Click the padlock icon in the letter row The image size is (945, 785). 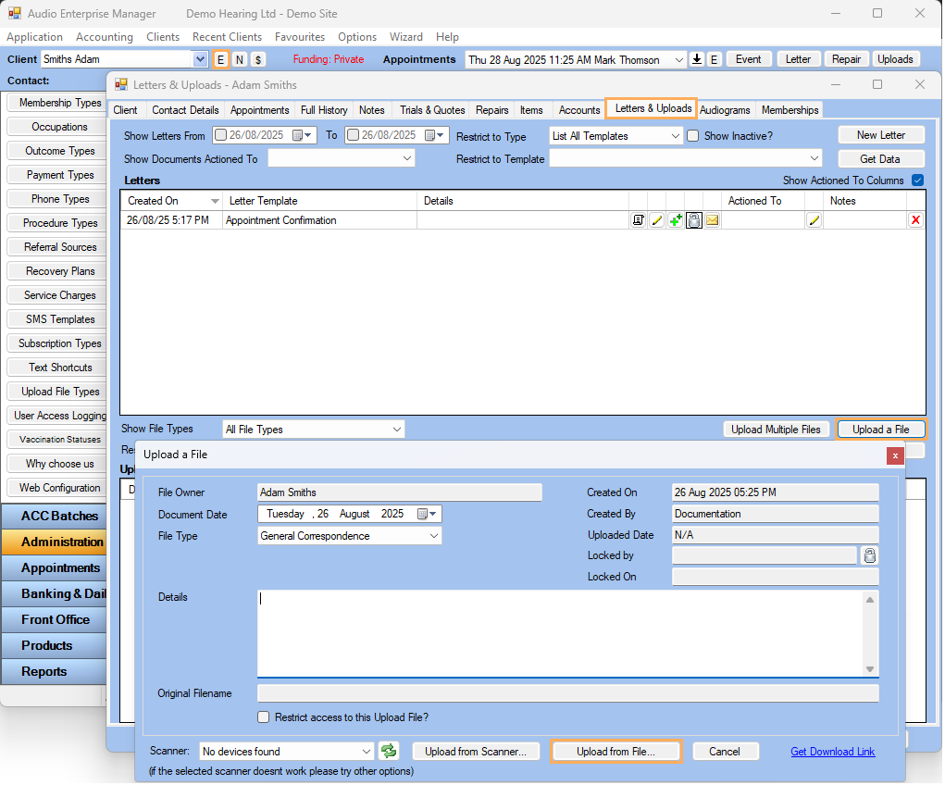(x=694, y=220)
